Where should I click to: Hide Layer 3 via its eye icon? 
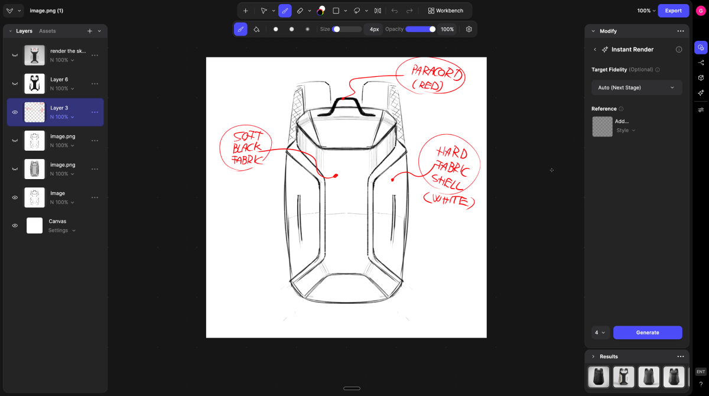click(15, 112)
